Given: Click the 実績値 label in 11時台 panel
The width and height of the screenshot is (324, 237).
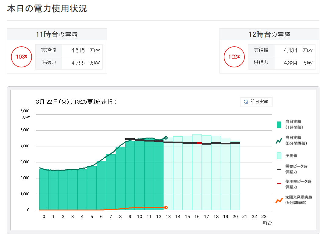Looking at the screenshot, I should coord(48,50).
